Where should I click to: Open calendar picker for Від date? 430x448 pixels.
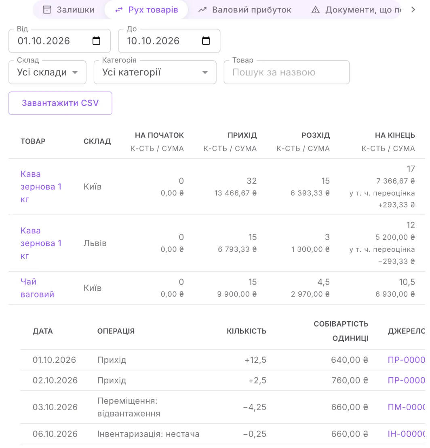[97, 41]
